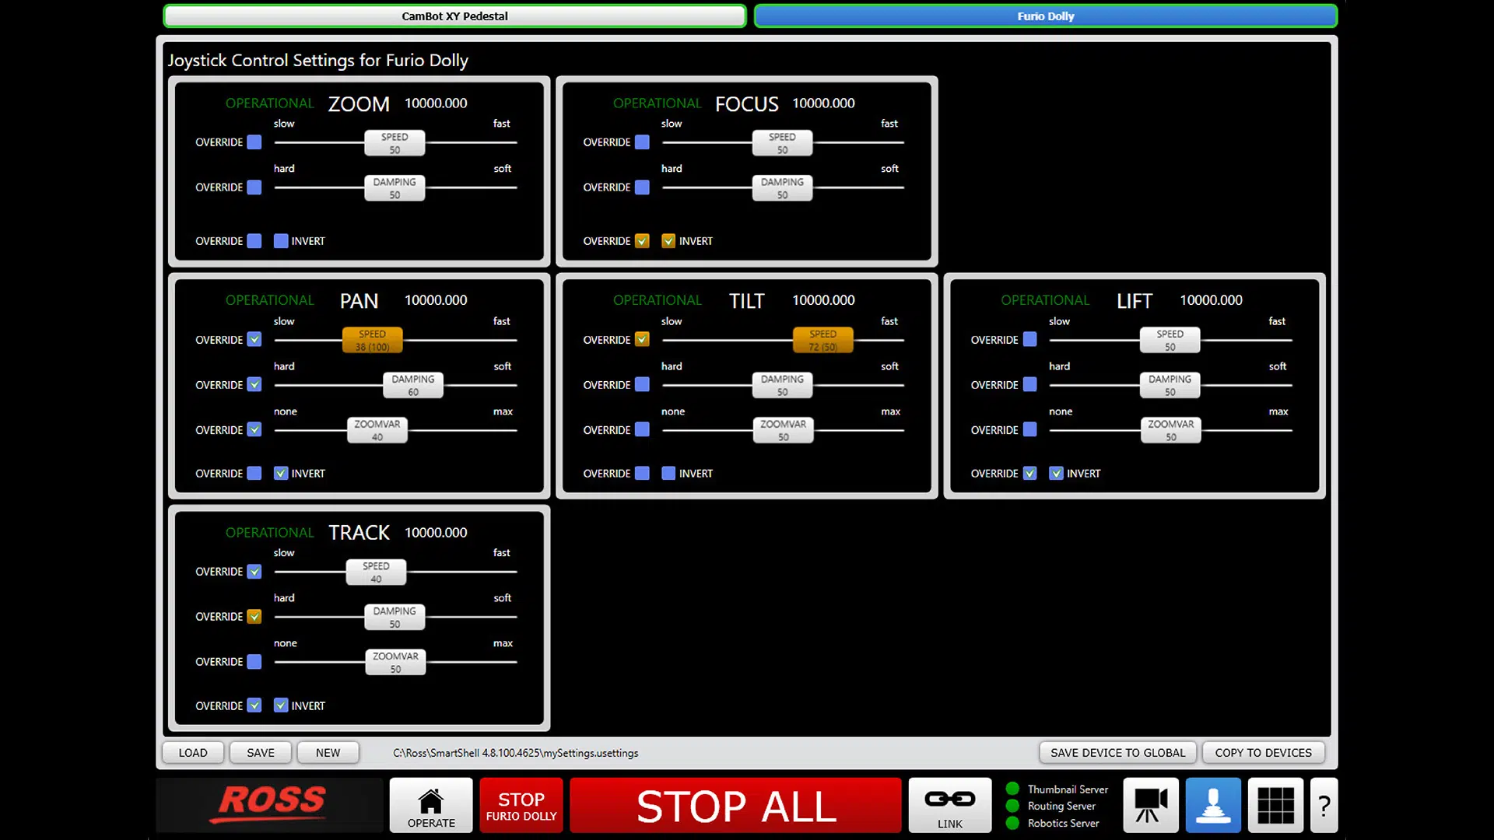Uncheck FOCUS invert checkbox
The width and height of the screenshot is (1494, 840).
click(x=668, y=241)
